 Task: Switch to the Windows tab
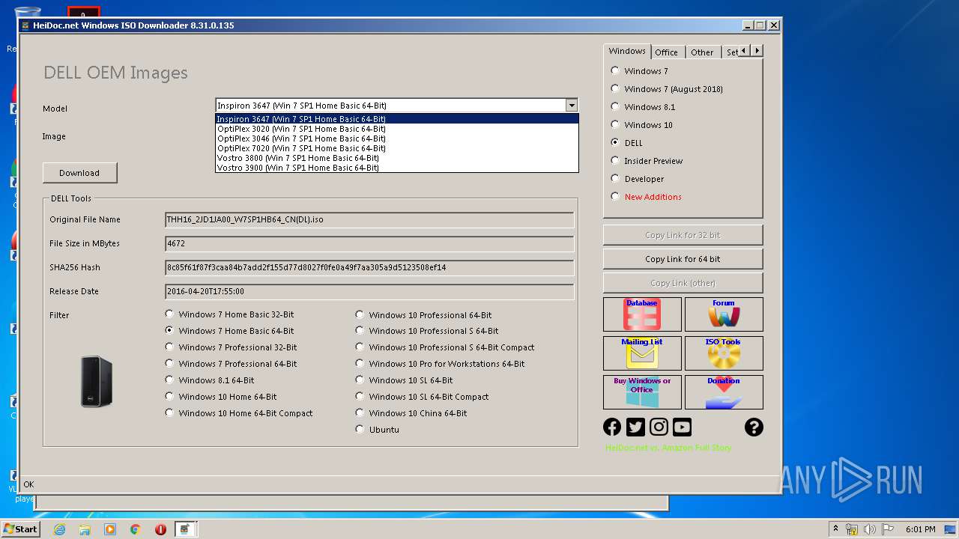coord(627,51)
